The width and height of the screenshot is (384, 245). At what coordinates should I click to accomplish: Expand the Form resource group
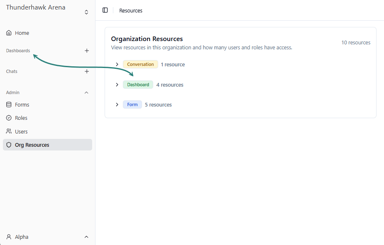117,104
